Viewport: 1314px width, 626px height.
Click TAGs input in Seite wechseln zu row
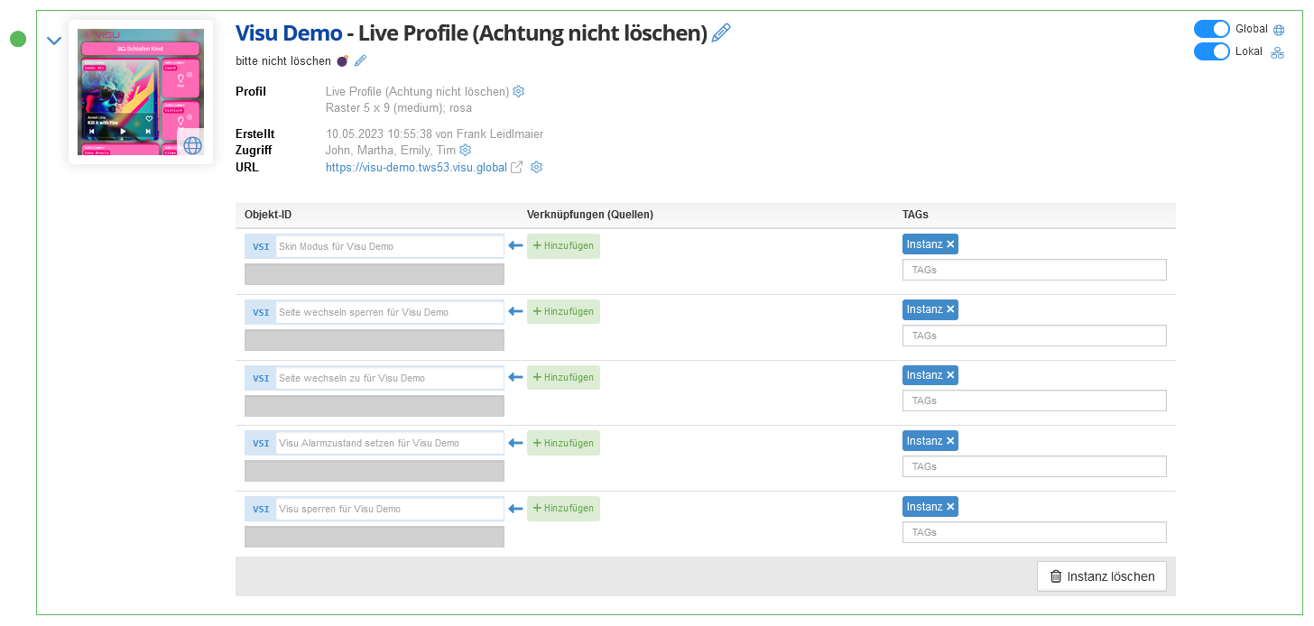pyautogui.click(x=1034, y=400)
